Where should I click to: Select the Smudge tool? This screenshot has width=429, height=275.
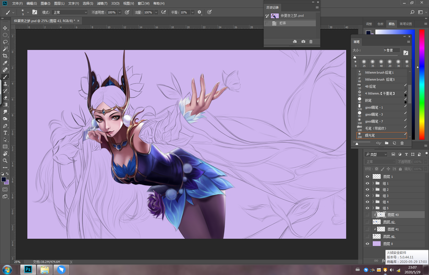pos(5,112)
